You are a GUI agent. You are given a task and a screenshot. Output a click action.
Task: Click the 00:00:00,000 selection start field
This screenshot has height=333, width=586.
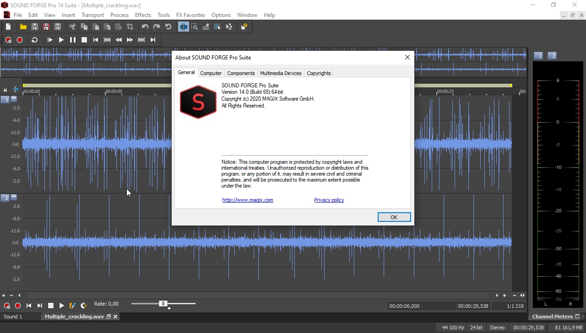pyautogui.click(x=404, y=306)
